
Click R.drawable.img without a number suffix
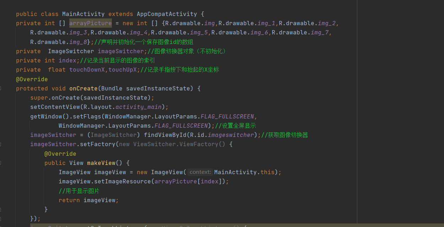[x=190, y=23]
